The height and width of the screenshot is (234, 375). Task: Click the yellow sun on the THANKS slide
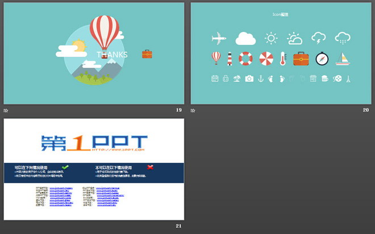(80, 45)
